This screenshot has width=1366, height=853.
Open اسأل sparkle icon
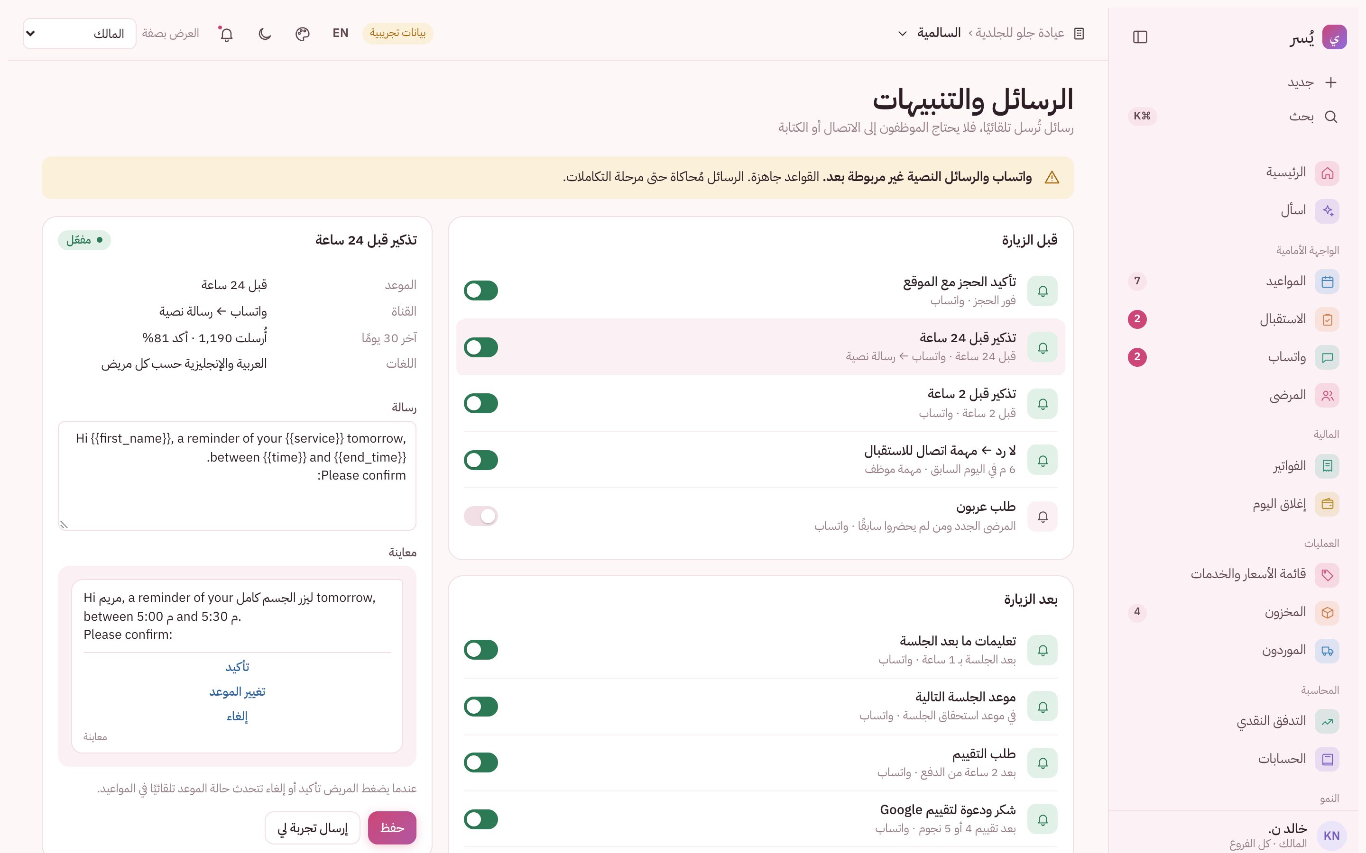[1327, 210]
